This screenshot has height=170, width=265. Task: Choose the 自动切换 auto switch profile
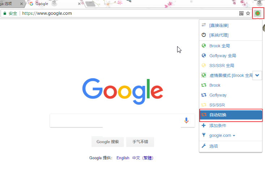(x=231, y=115)
